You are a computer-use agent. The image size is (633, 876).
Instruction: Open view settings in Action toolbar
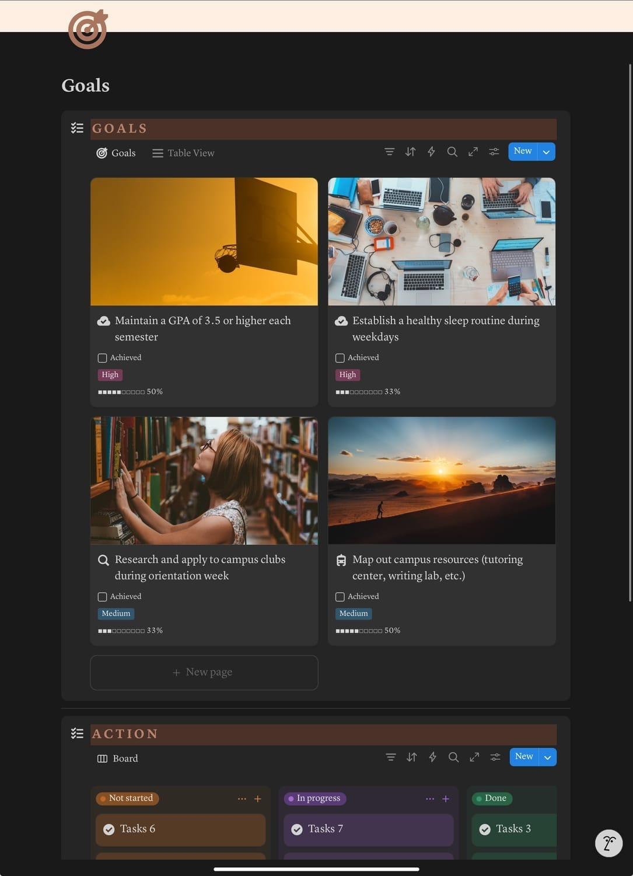pyautogui.click(x=495, y=757)
